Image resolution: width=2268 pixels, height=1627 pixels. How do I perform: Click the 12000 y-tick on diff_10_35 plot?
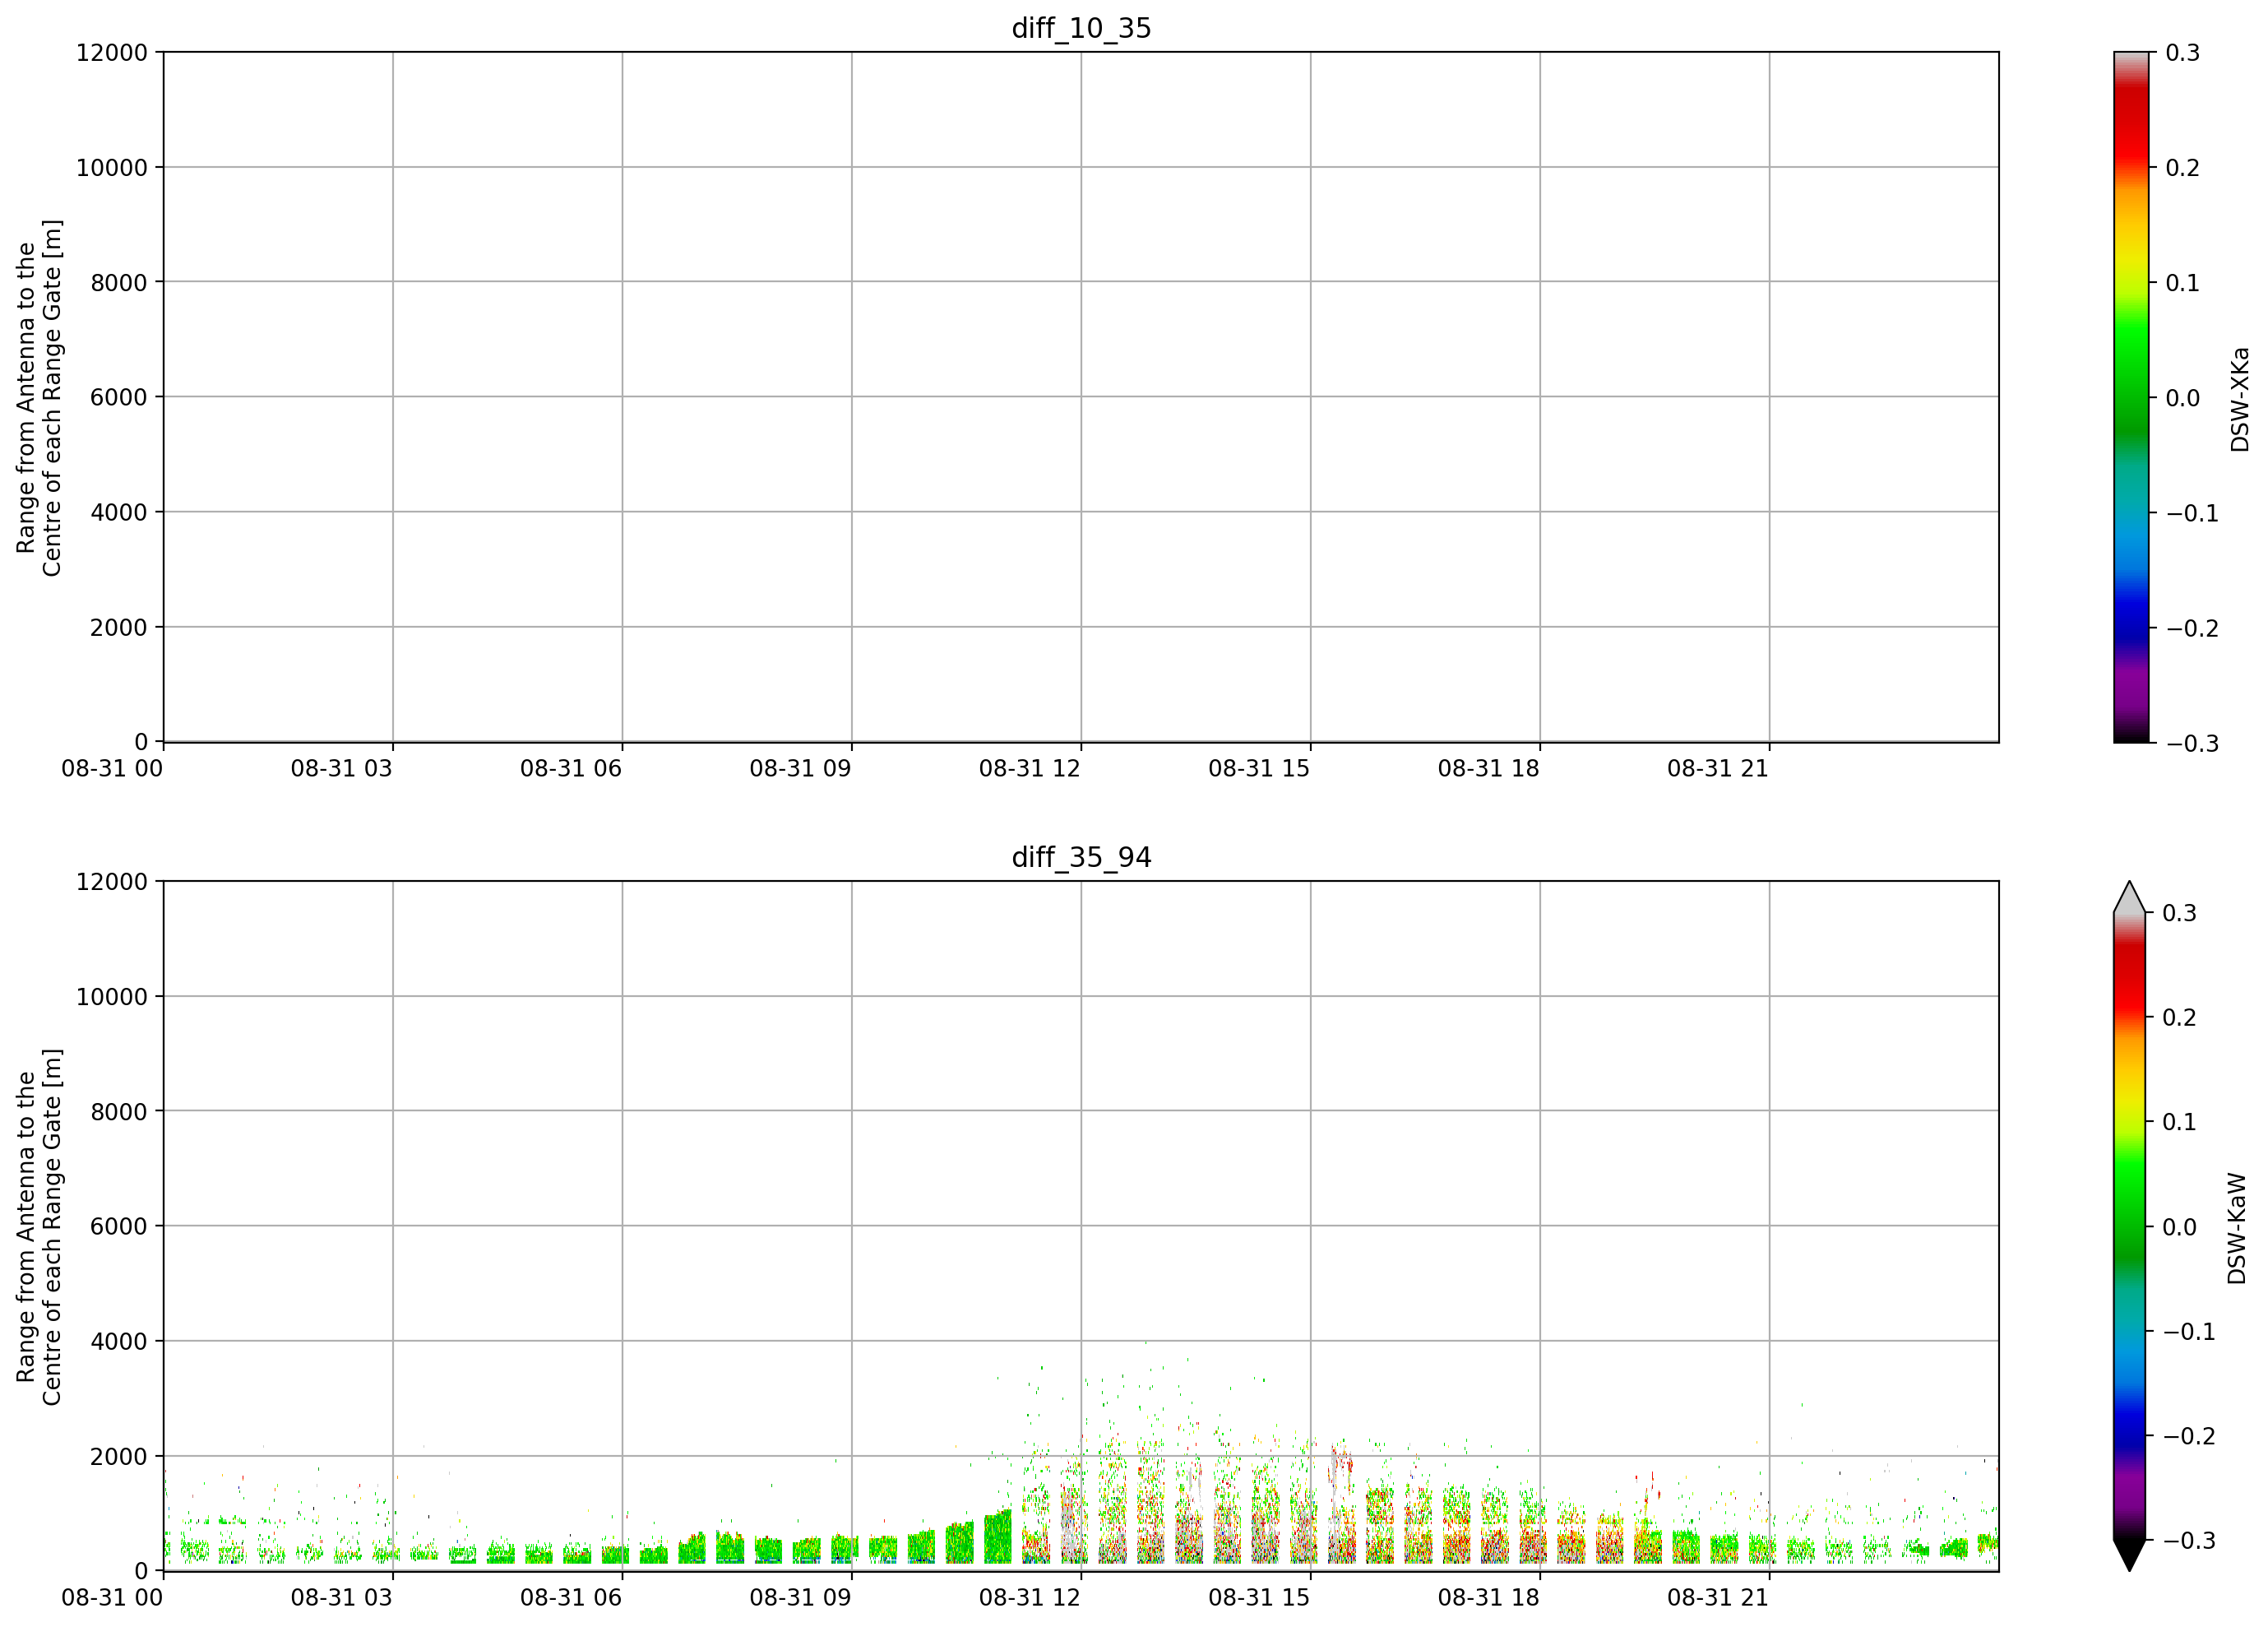pos(112,53)
